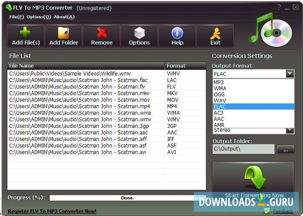303x216 pixels.
Task: Minimize the converter window
Action: point(287,8)
